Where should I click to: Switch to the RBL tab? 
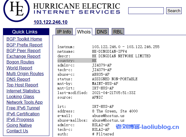(118, 32)
